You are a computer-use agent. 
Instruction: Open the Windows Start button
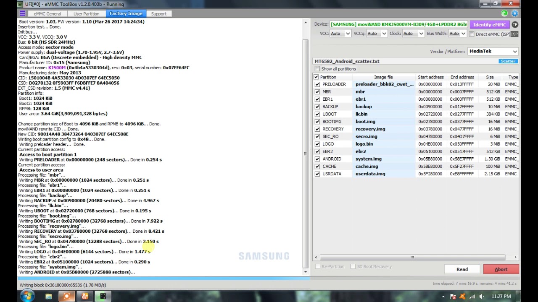click(x=26, y=296)
